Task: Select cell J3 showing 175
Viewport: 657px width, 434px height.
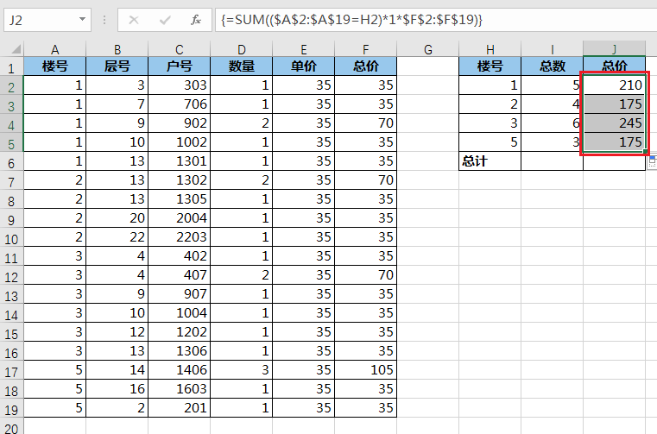Action: tap(614, 104)
